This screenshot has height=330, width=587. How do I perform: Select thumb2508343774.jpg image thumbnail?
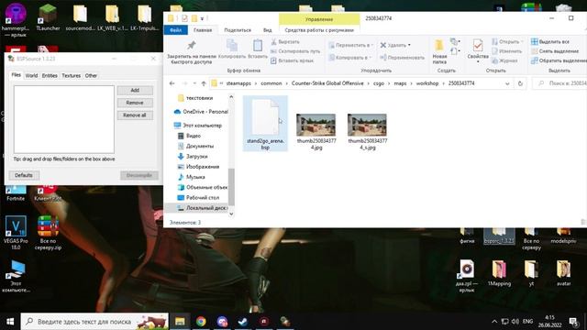[316, 132]
